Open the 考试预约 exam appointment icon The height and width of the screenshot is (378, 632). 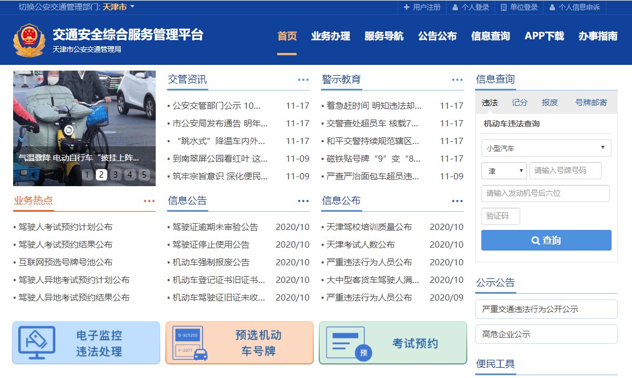(392, 342)
